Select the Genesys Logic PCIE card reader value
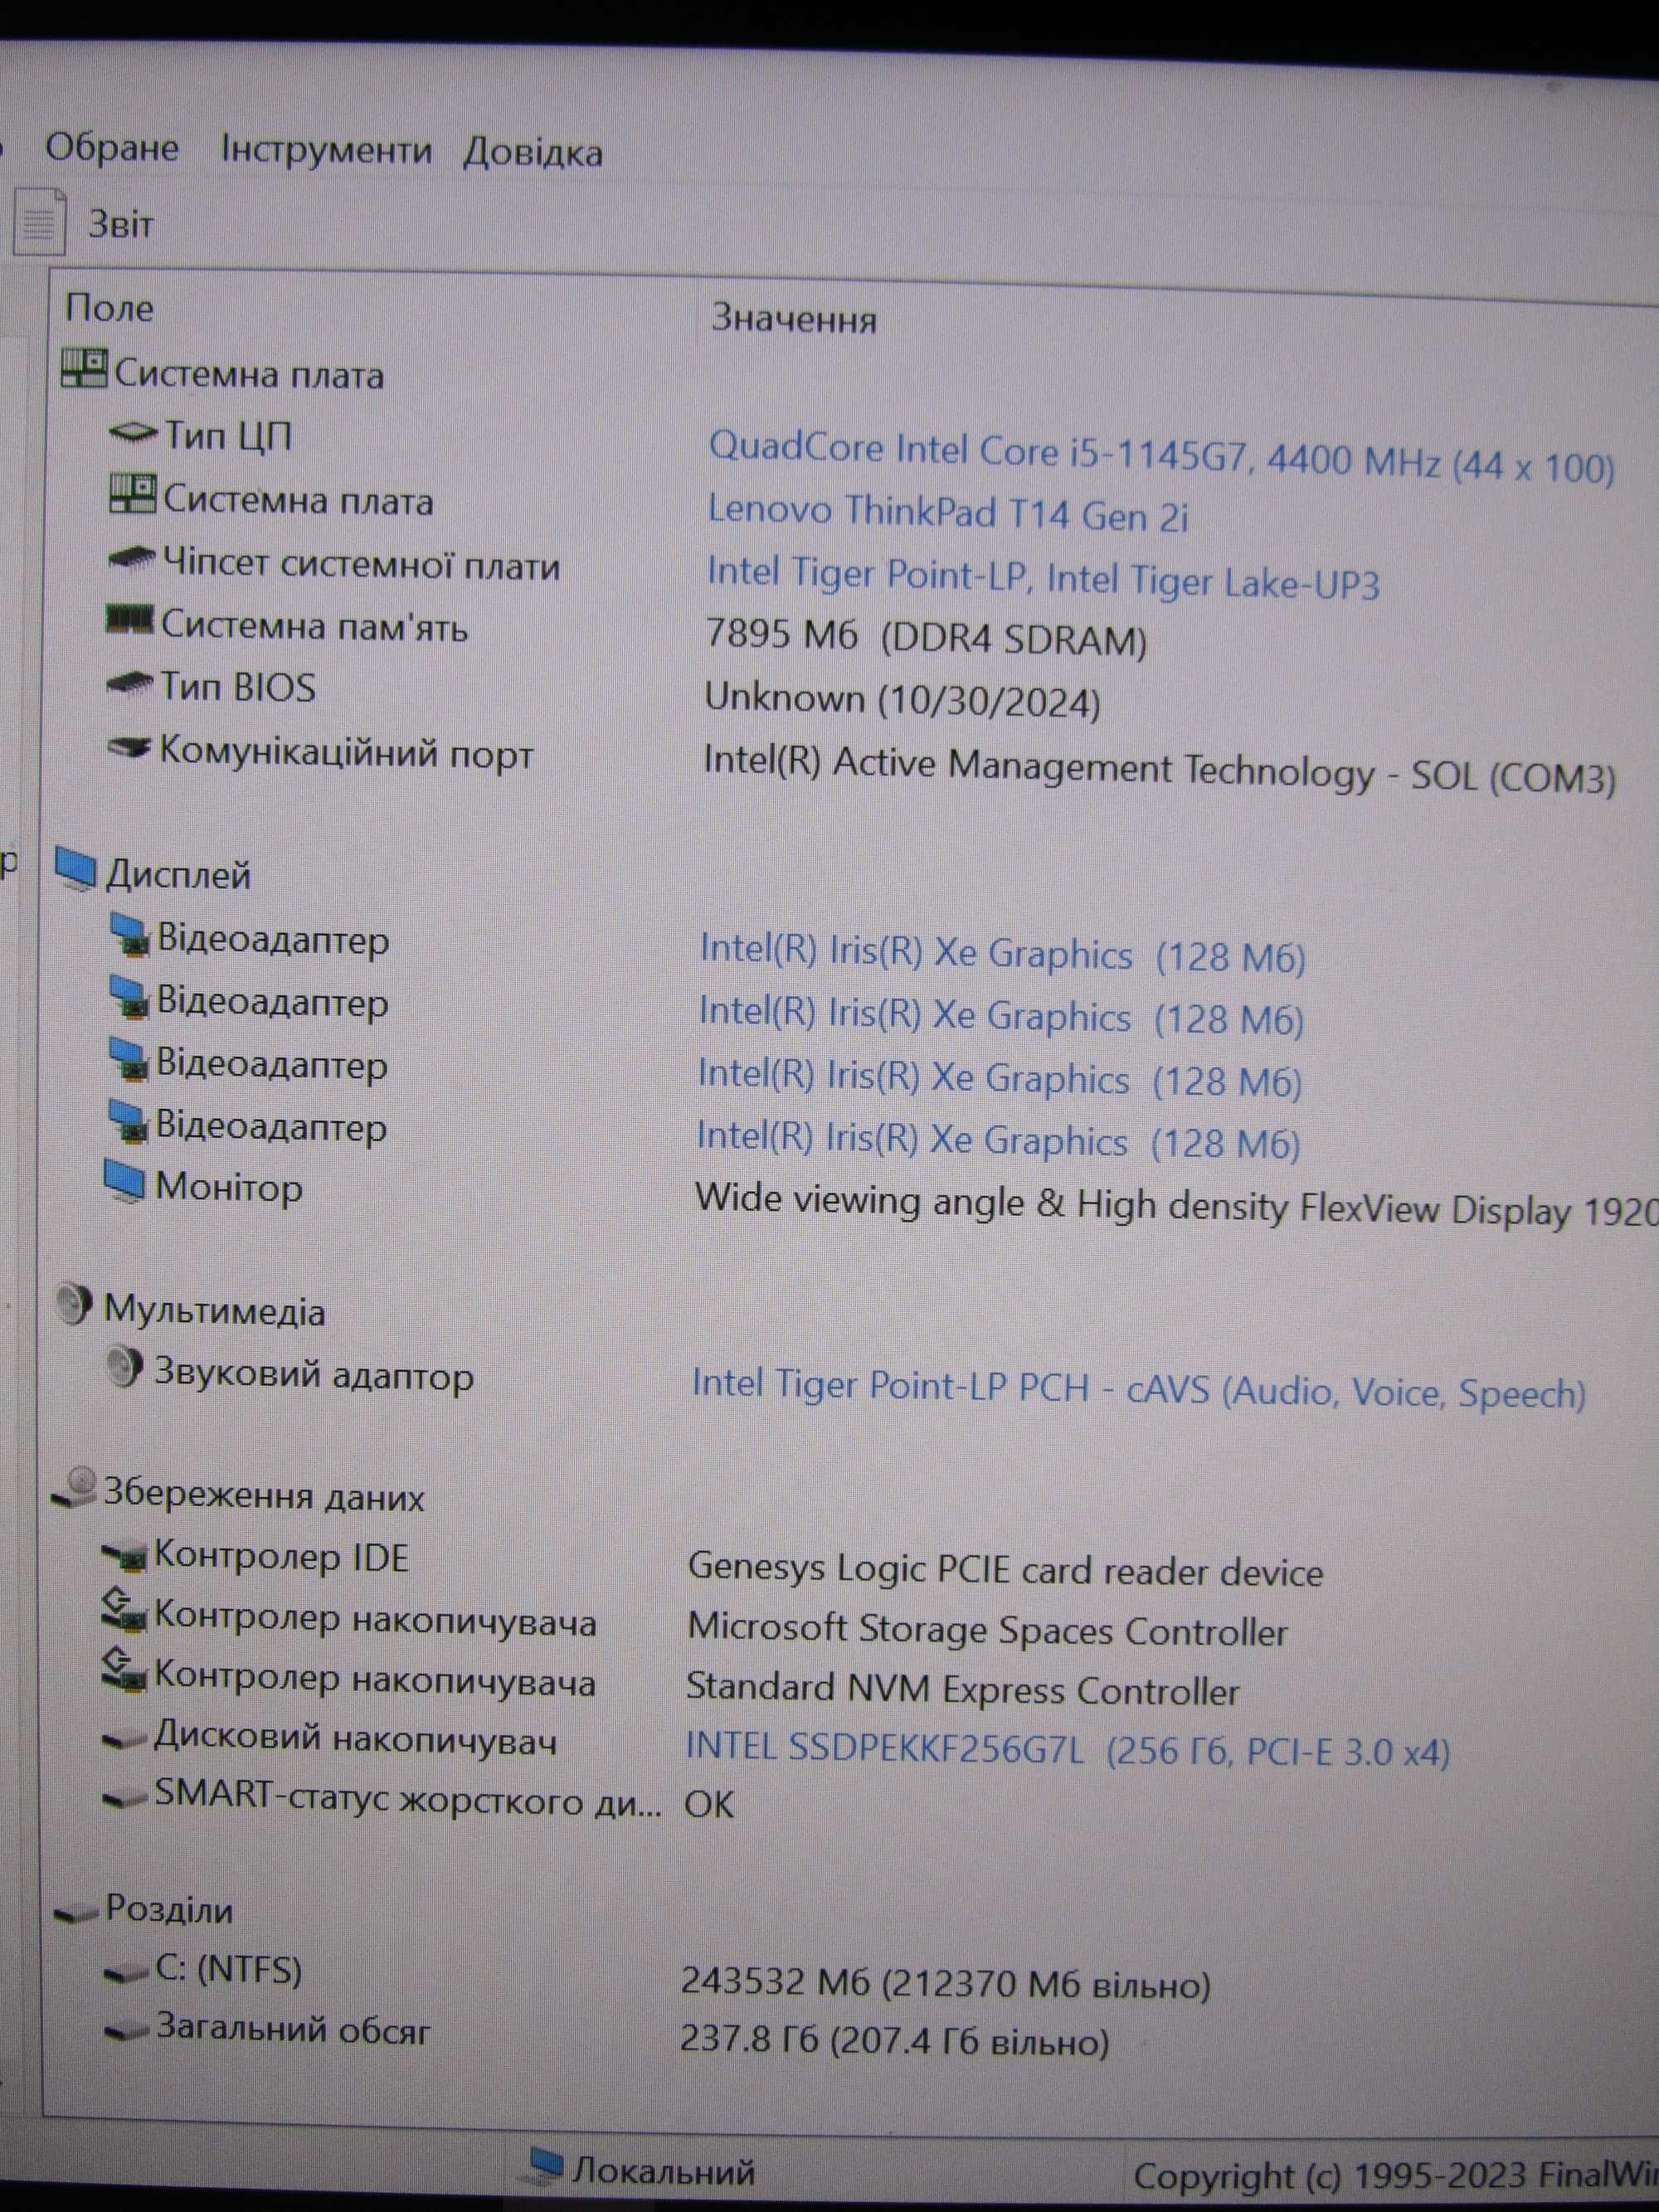 point(1005,1570)
